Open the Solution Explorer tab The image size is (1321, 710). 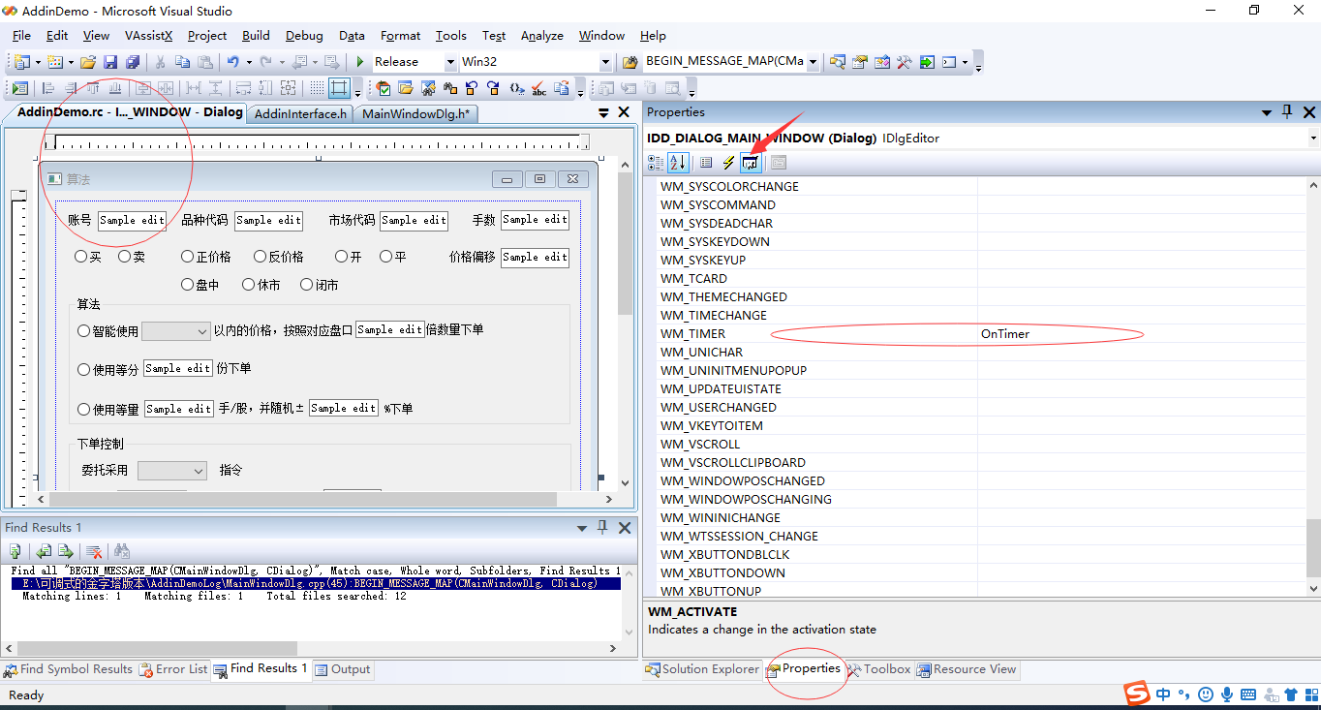tap(702, 669)
